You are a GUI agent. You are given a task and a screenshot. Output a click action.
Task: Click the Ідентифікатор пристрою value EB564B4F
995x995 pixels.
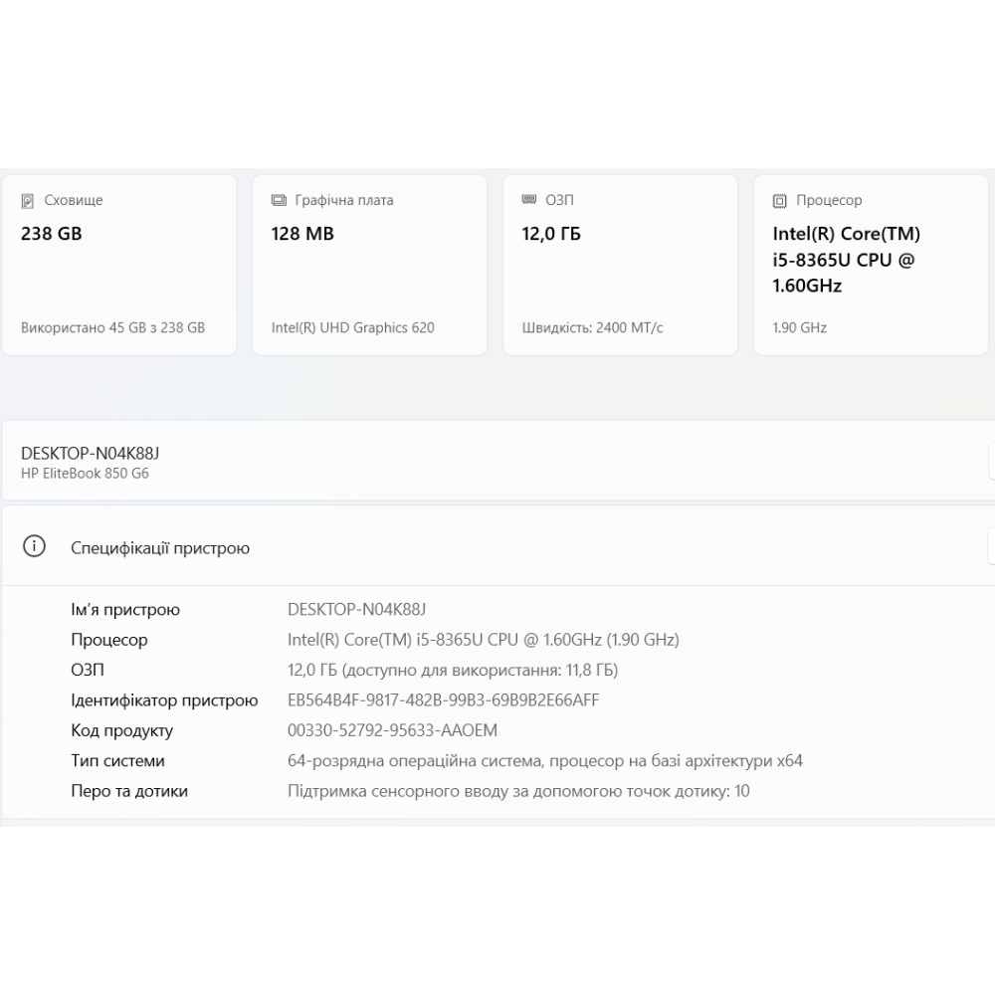point(443,700)
